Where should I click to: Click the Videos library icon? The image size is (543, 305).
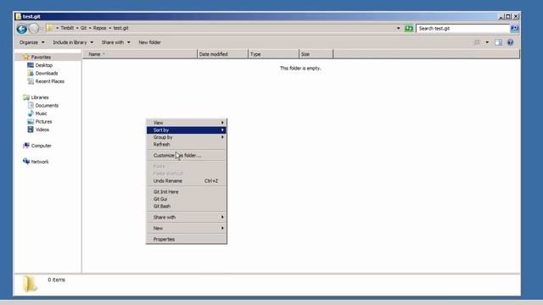[31, 130]
